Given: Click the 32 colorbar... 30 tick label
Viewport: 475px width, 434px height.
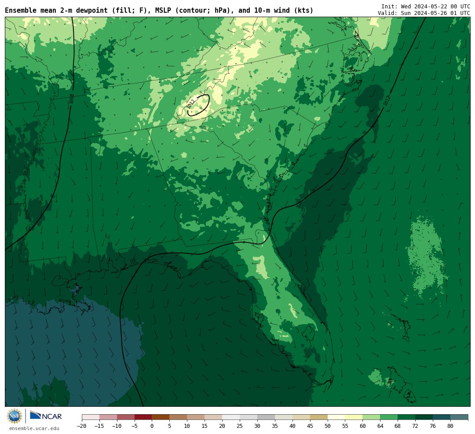Looking at the screenshot, I should pos(257,426).
